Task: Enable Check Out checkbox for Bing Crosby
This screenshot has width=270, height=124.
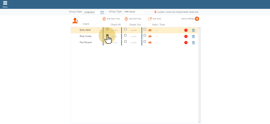Action: 125,35
